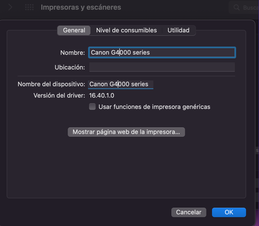Click the forward navigation chevron

tap(10, 7)
